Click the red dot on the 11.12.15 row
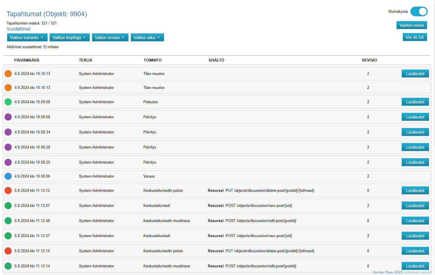Viewport: 435px width, 275px height. click(8, 251)
